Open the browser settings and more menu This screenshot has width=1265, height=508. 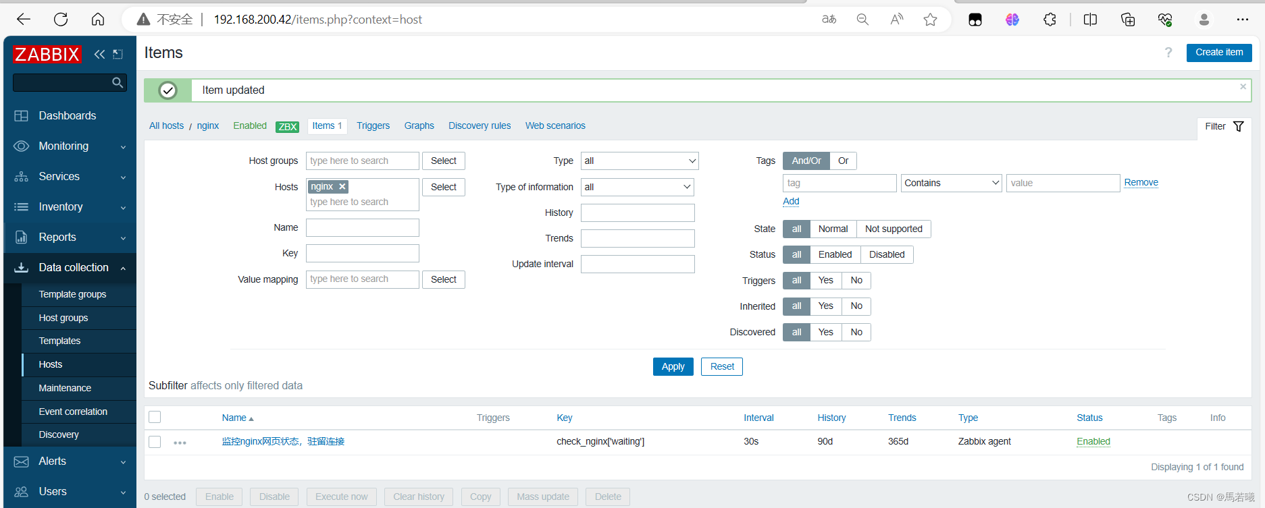1243,20
